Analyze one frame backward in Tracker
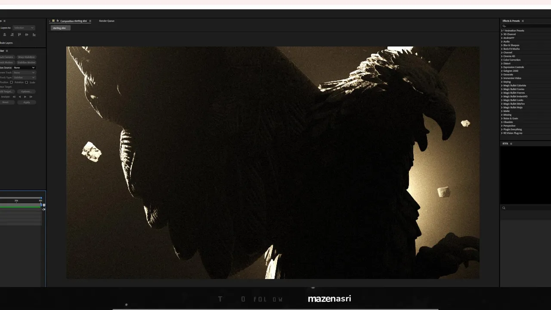 coord(14,97)
